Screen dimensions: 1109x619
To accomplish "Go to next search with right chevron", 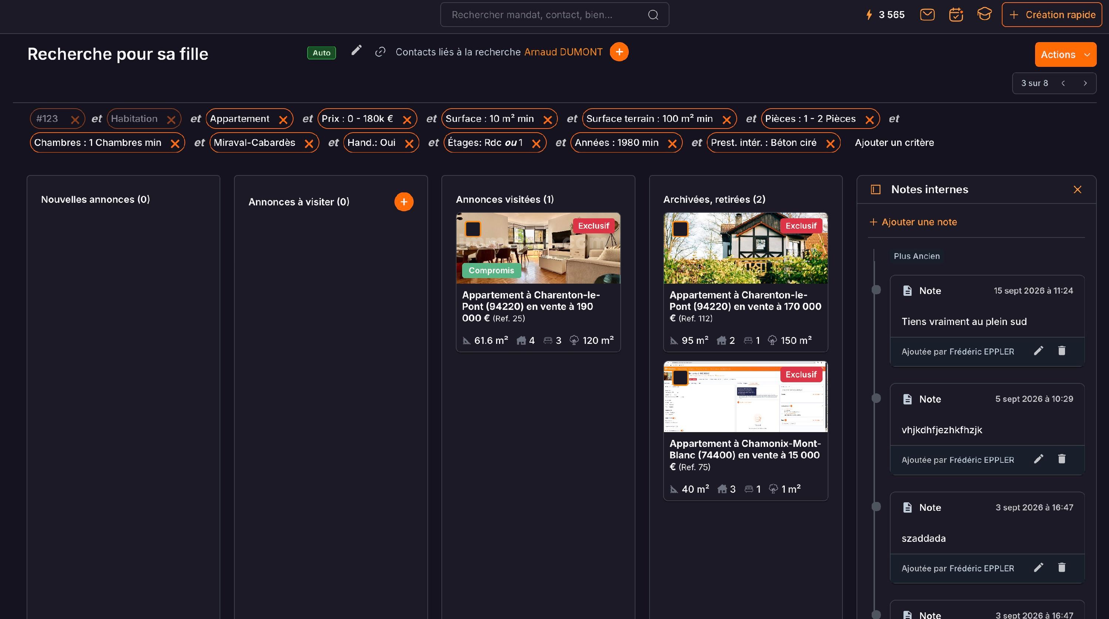I will pos(1085,83).
